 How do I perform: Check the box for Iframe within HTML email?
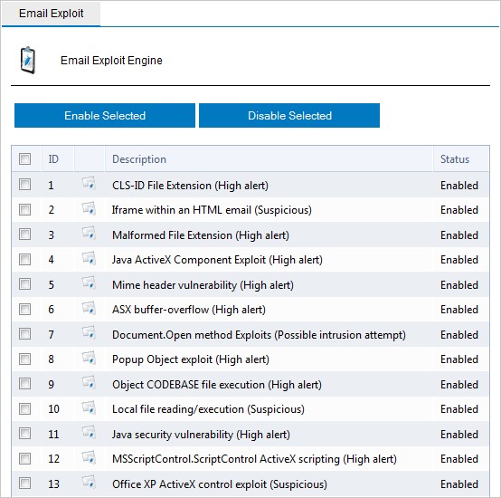(24, 210)
